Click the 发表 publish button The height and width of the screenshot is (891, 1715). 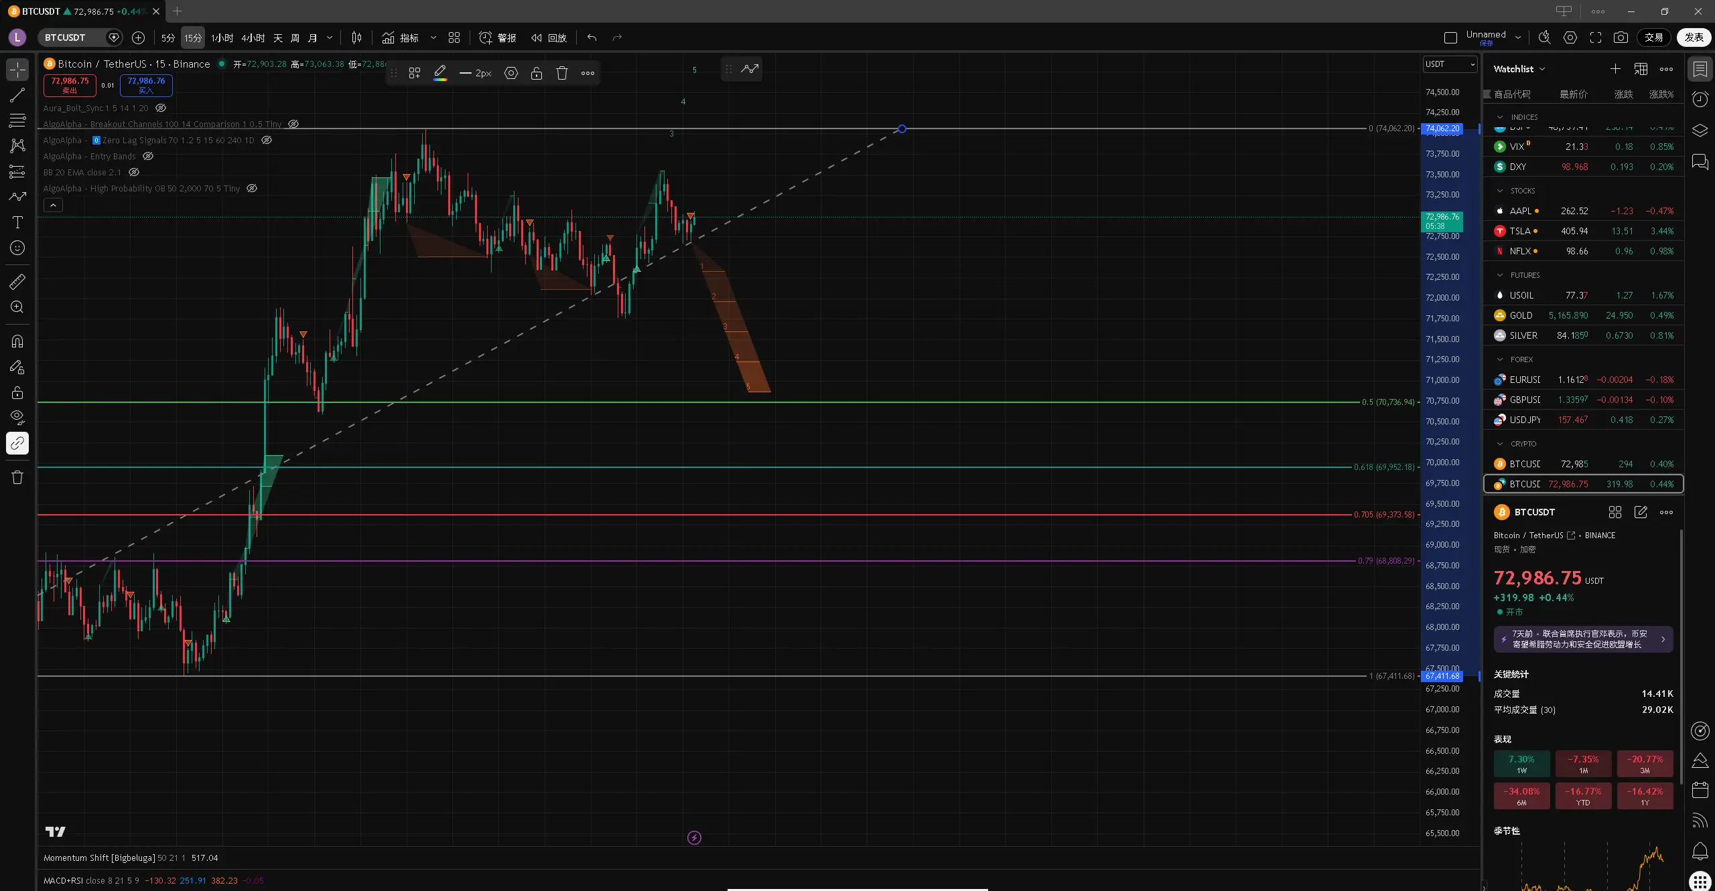(x=1694, y=37)
